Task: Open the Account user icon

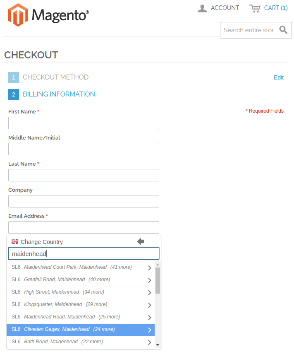Action: [x=202, y=8]
